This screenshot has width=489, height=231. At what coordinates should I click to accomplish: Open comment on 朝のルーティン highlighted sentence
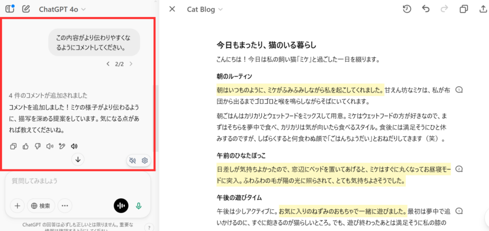[459, 90]
